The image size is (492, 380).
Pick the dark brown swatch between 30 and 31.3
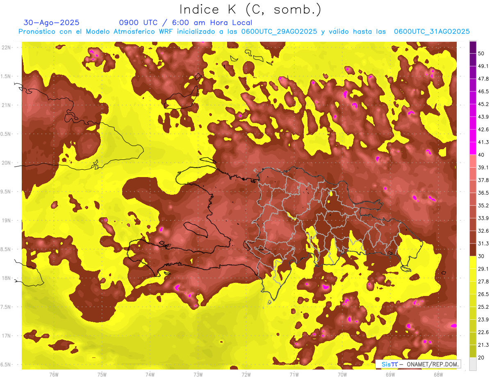tap(473, 250)
